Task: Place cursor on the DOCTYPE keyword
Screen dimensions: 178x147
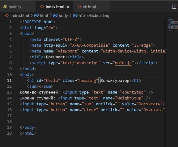Action: click(33, 22)
